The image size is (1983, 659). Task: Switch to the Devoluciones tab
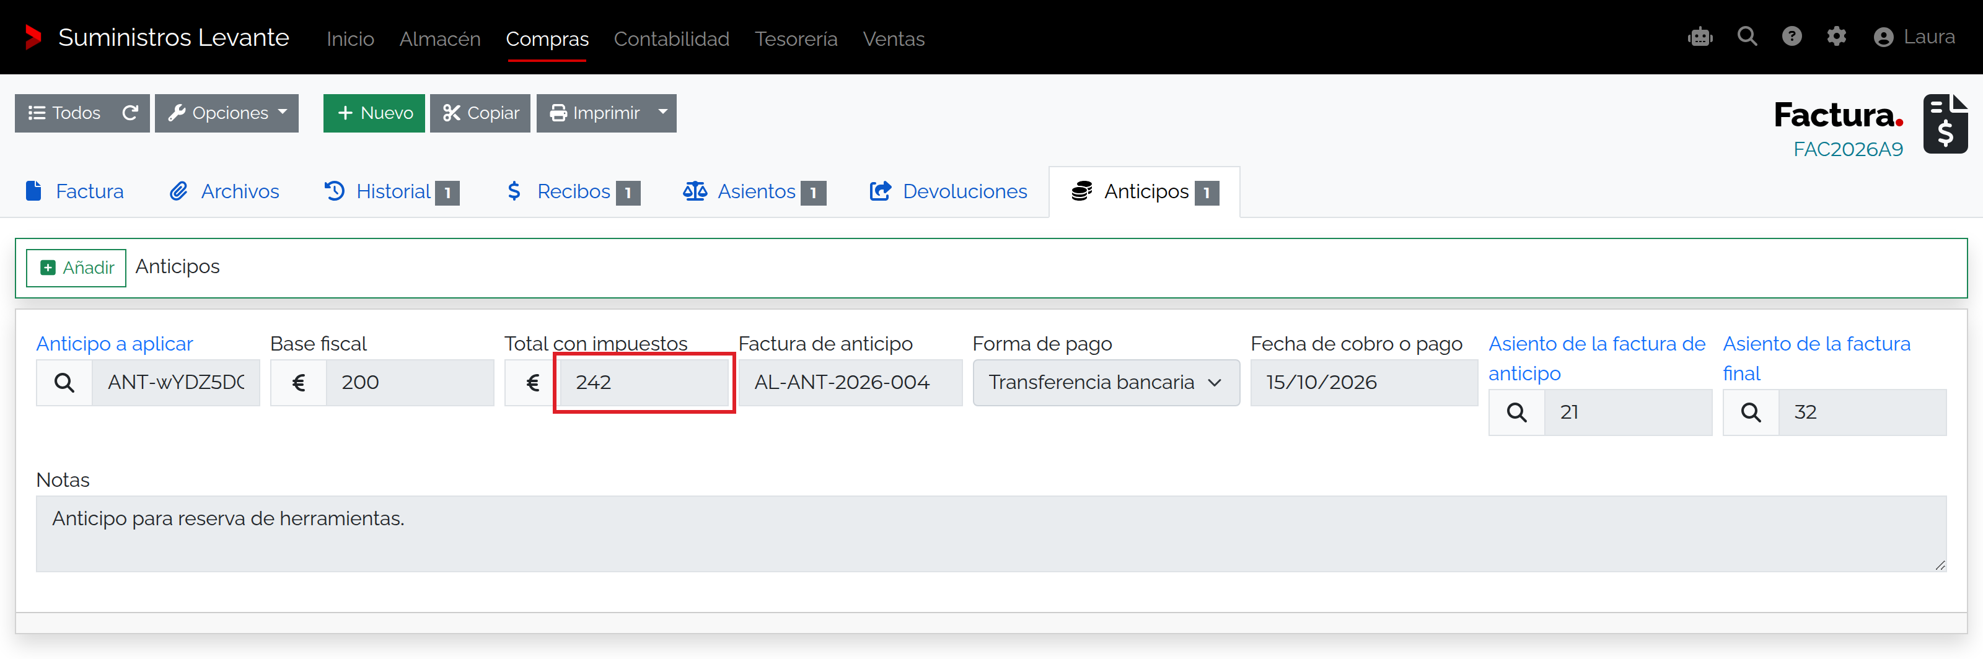[x=948, y=191]
